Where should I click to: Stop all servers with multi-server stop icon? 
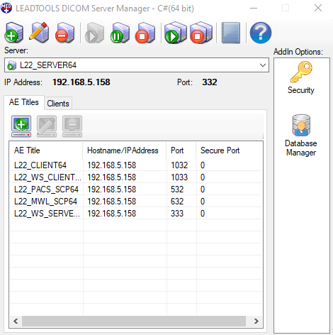[x=201, y=33]
